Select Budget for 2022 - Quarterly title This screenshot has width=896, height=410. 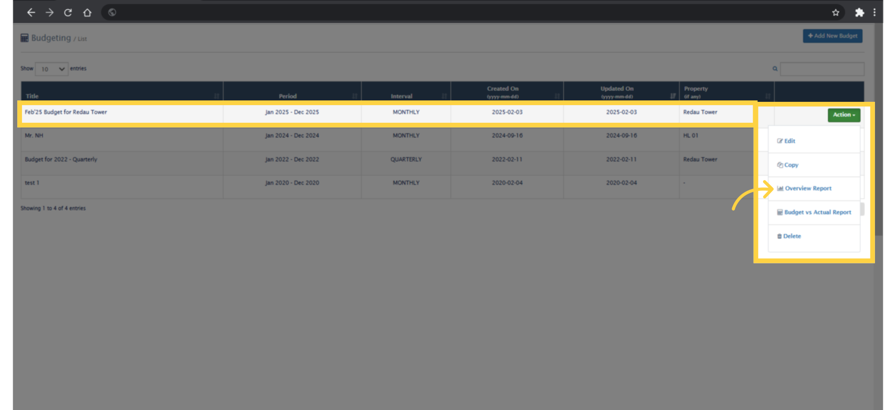[61, 159]
